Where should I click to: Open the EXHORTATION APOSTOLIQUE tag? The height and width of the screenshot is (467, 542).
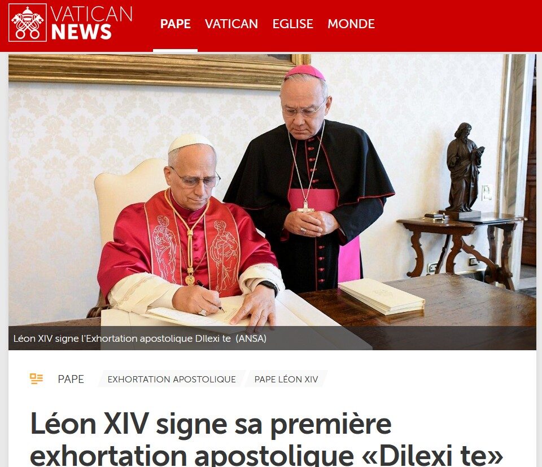(172, 379)
